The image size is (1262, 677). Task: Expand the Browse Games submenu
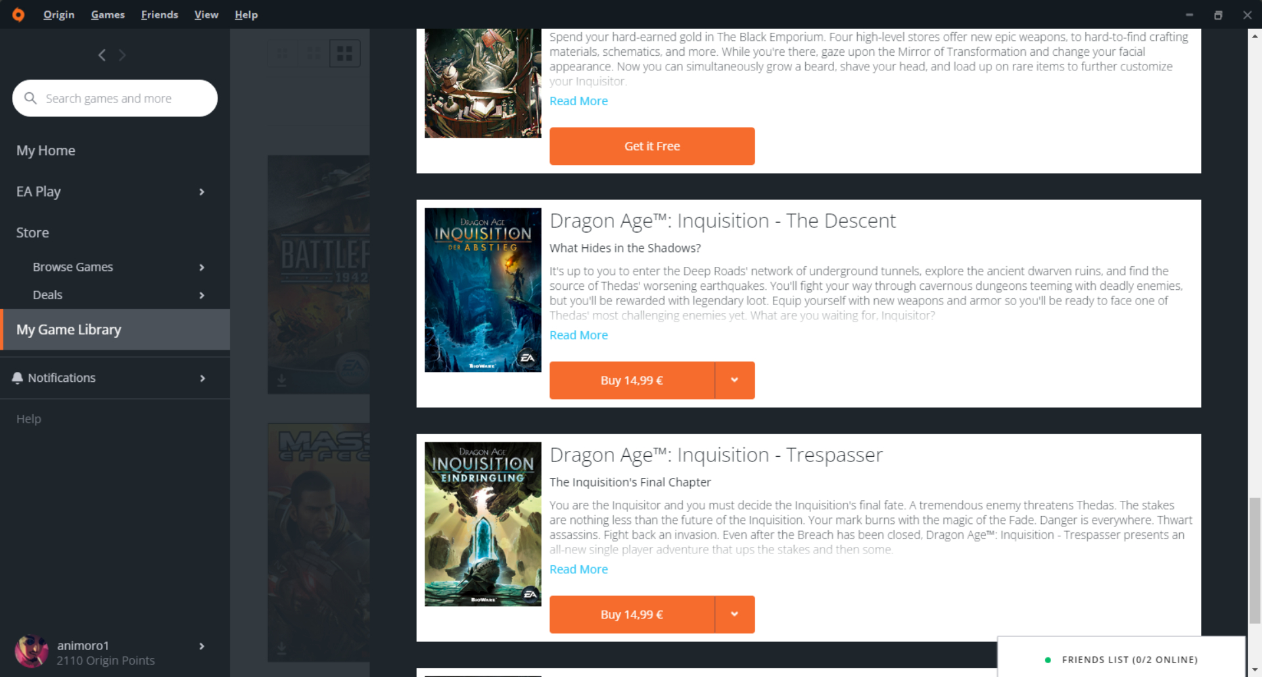[202, 268]
